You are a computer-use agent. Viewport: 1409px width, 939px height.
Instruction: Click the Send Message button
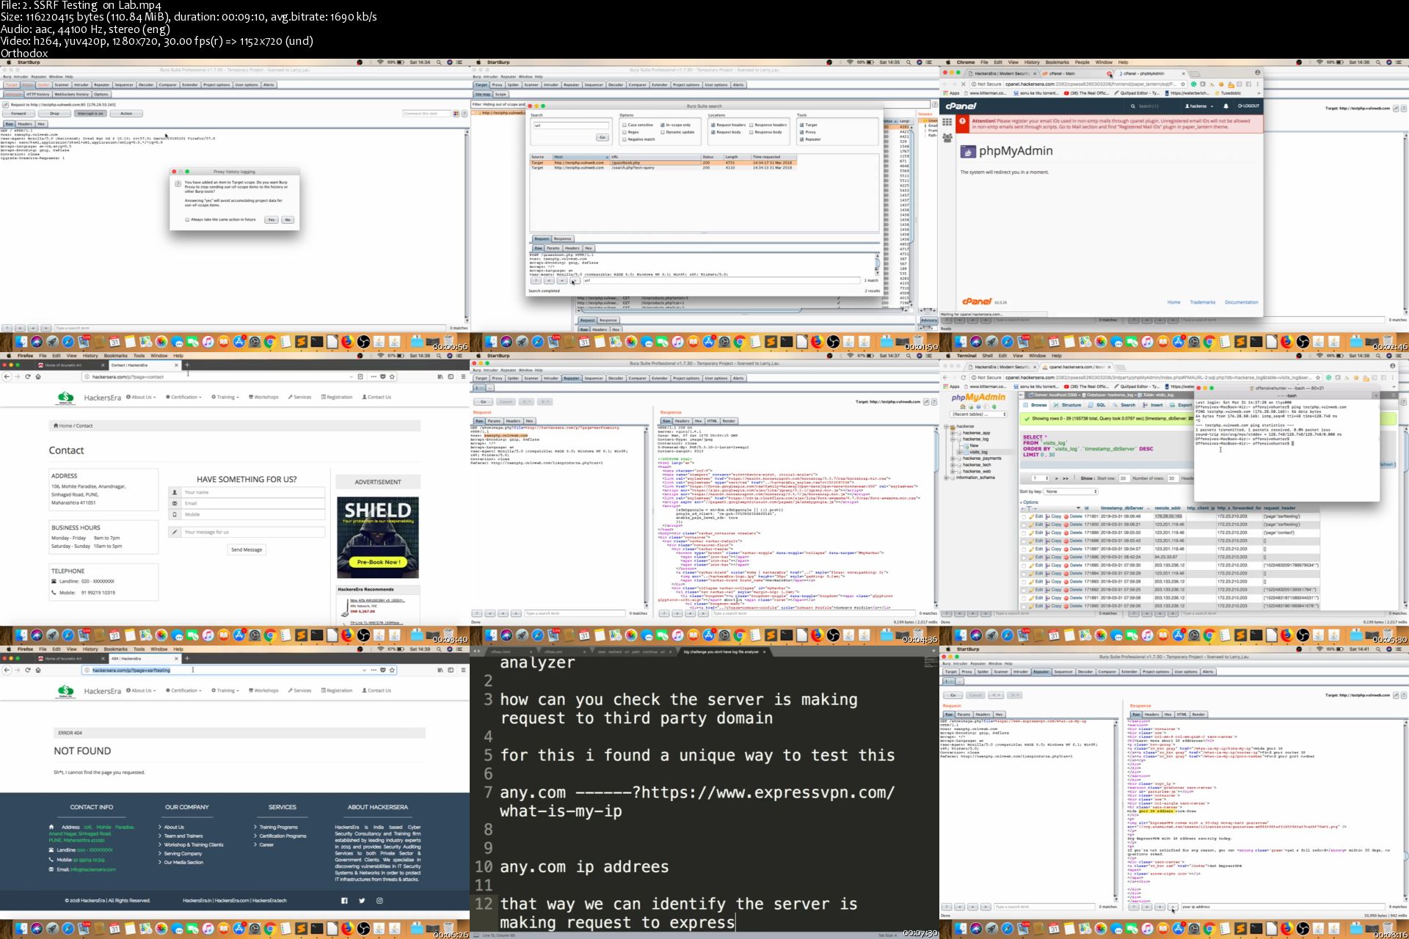coord(247,549)
